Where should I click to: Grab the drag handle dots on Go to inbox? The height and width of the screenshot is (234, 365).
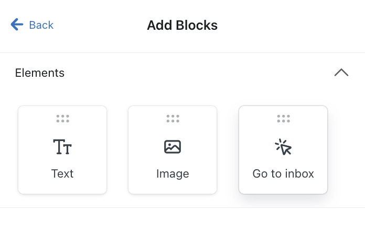(x=283, y=119)
